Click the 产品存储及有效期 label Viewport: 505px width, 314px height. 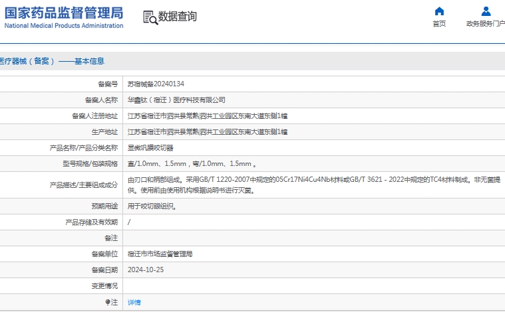pyautogui.click(x=91, y=222)
